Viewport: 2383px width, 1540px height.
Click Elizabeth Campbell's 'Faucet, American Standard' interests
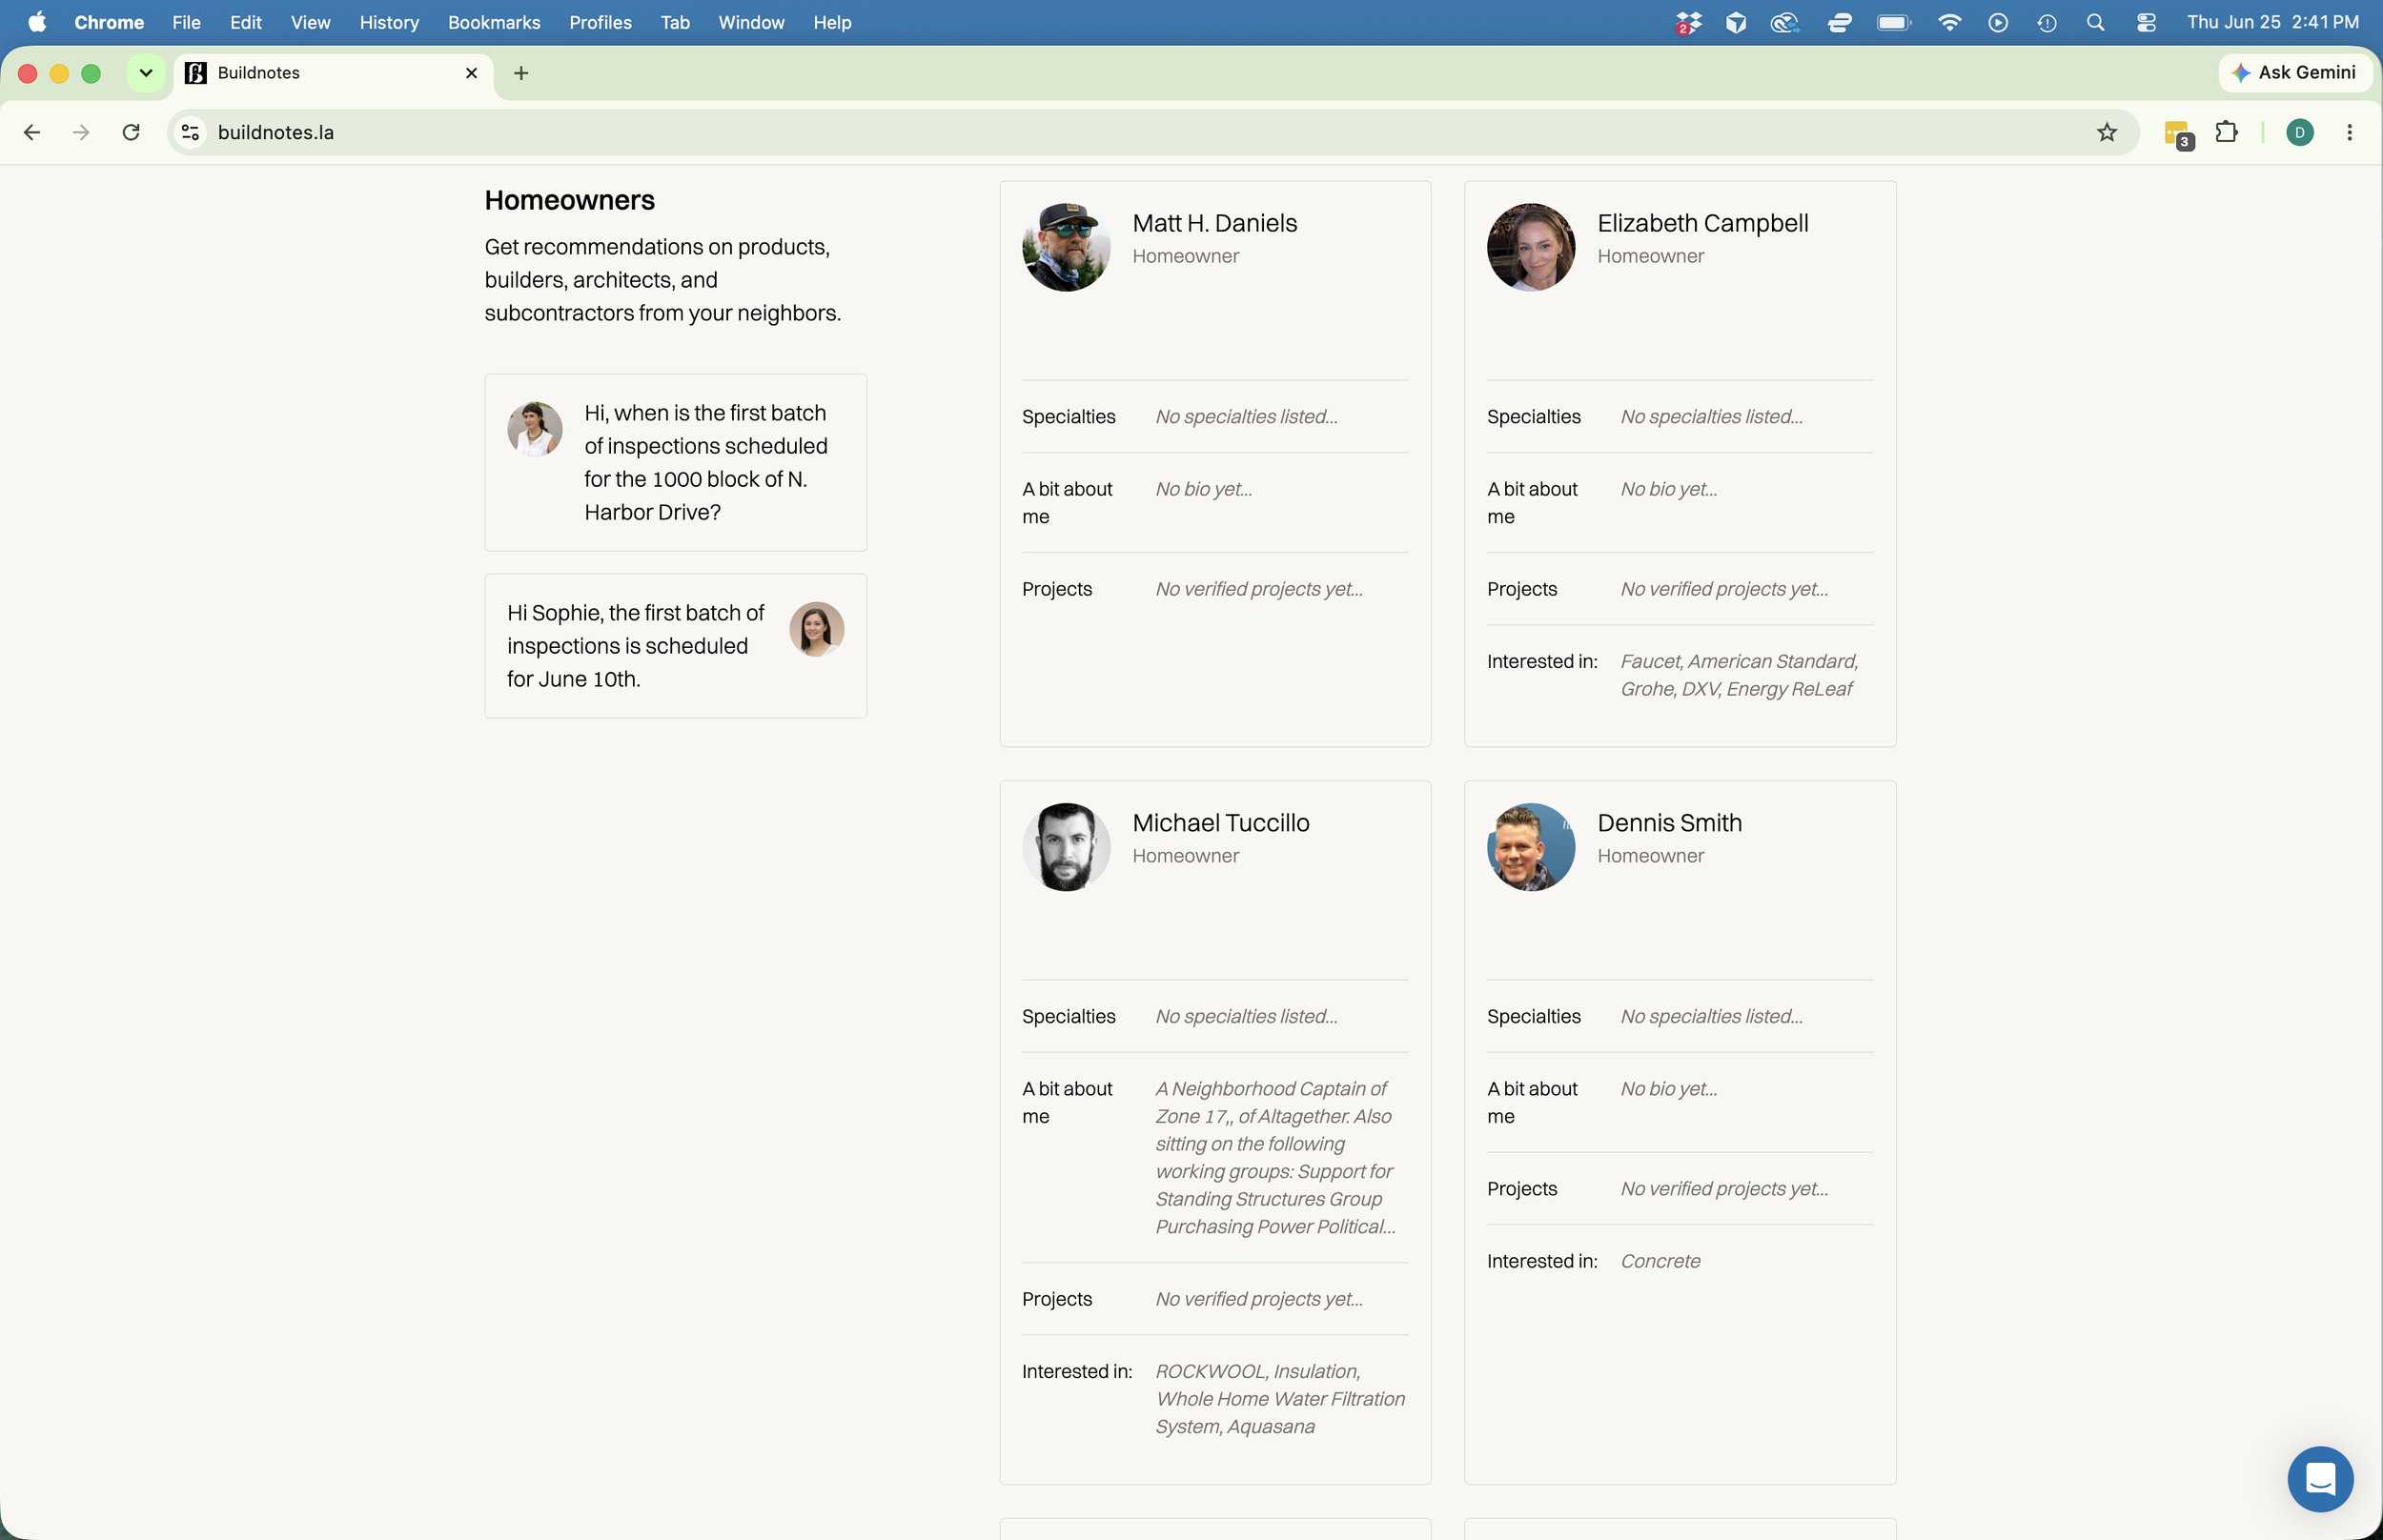tap(1739, 675)
